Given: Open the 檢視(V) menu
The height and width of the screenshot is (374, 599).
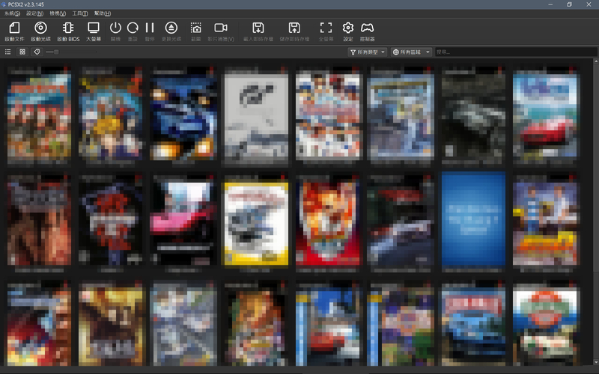Looking at the screenshot, I should [58, 13].
